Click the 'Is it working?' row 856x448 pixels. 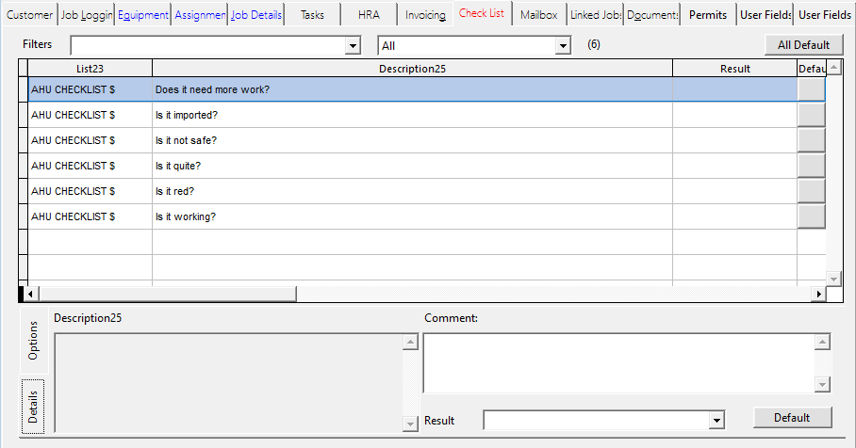411,216
